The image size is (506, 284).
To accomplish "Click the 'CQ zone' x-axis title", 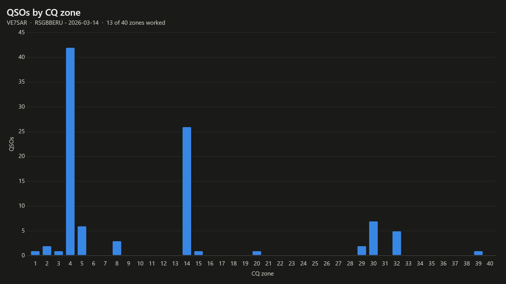I will [x=263, y=274].
